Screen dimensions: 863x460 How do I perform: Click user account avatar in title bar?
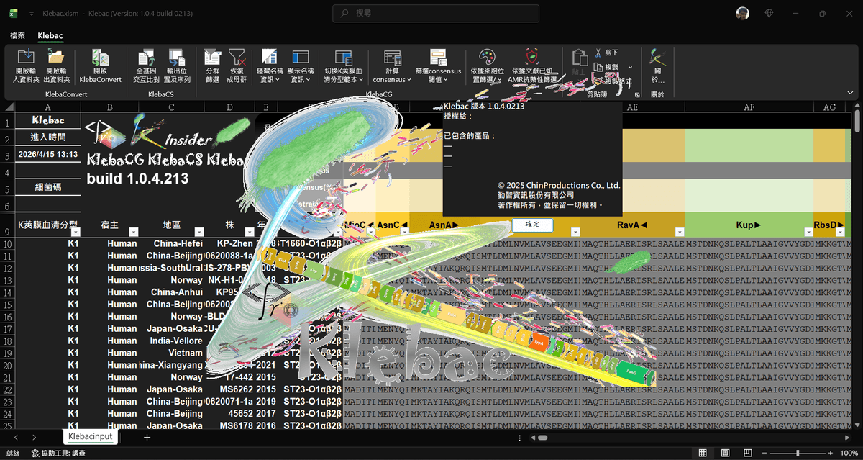(743, 13)
